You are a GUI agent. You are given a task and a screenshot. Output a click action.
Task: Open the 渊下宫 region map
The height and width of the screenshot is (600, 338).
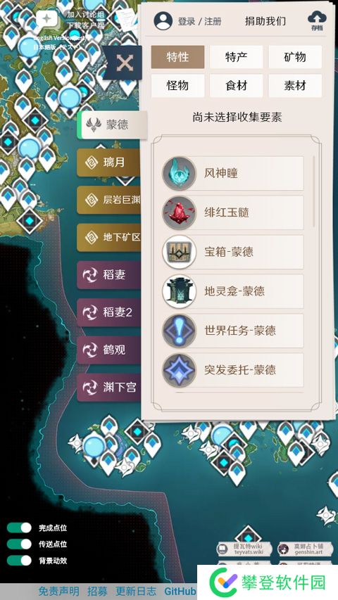click(108, 388)
